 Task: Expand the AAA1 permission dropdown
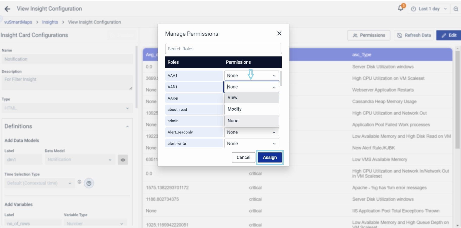point(251,76)
